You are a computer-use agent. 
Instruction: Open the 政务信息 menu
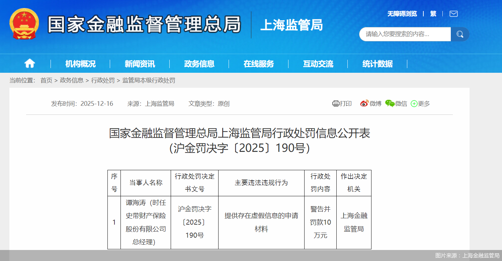(x=200, y=63)
